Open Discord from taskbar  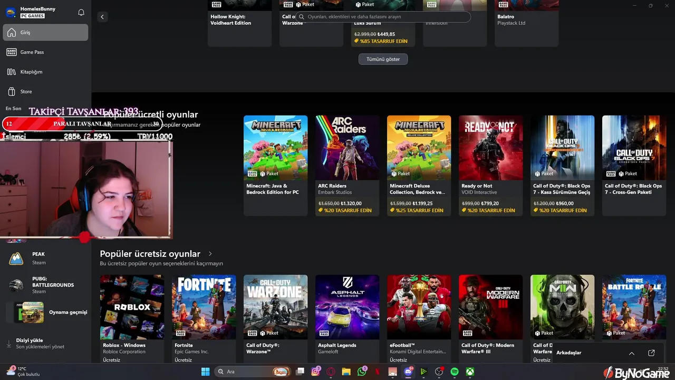click(x=408, y=372)
